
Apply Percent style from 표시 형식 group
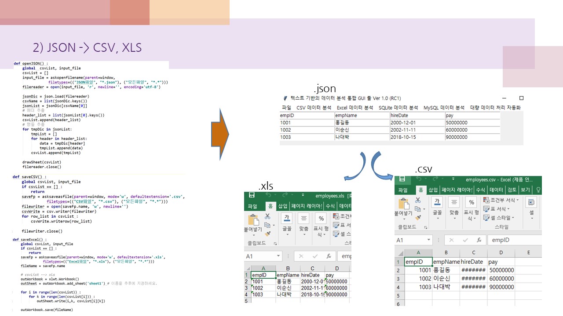(x=472, y=201)
